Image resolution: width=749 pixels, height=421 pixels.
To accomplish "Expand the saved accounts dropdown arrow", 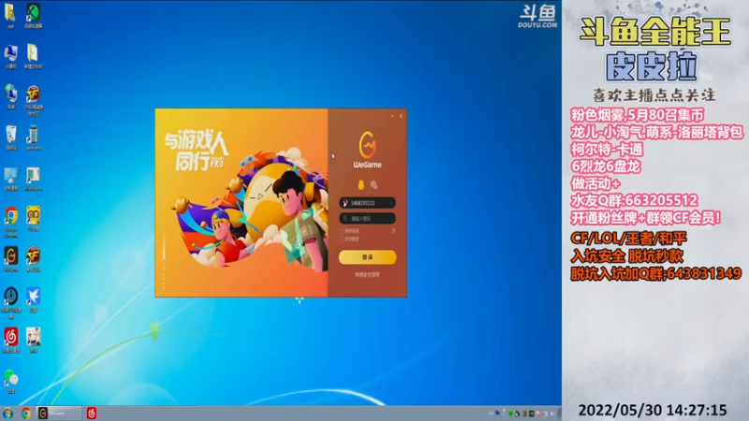I will tap(391, 203).
